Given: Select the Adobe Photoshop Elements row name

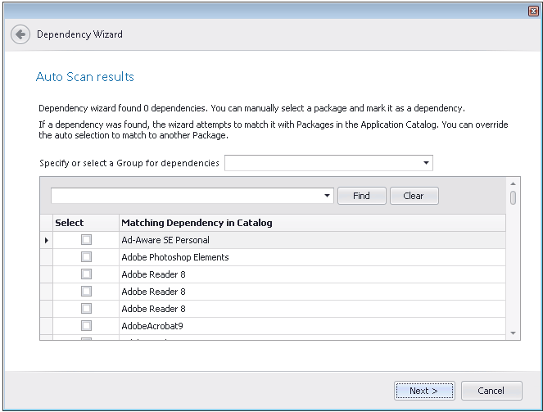Looking at the screenshot, I should [x=175, y=257].
